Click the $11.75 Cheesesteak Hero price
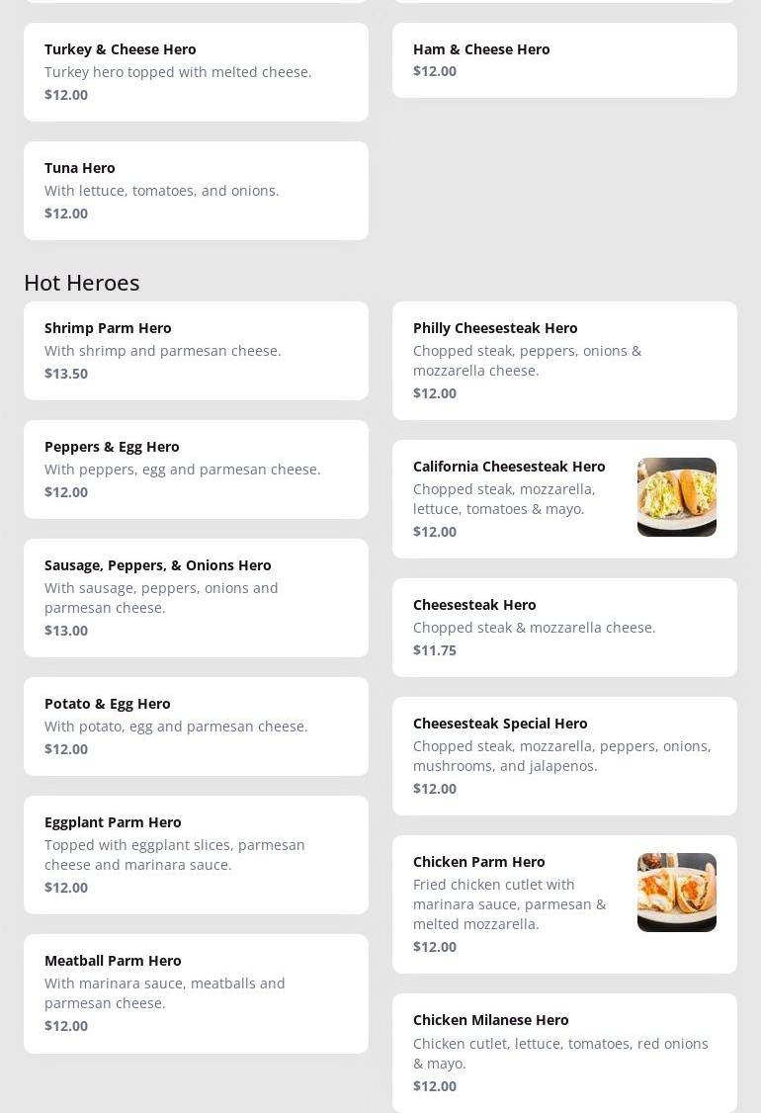Screen dimensions: 761x1113 435,650
